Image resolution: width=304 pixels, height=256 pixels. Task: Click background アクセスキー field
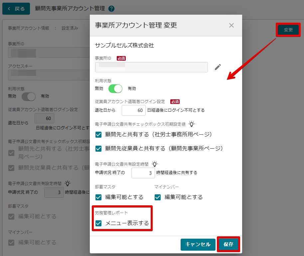point(49,75)
